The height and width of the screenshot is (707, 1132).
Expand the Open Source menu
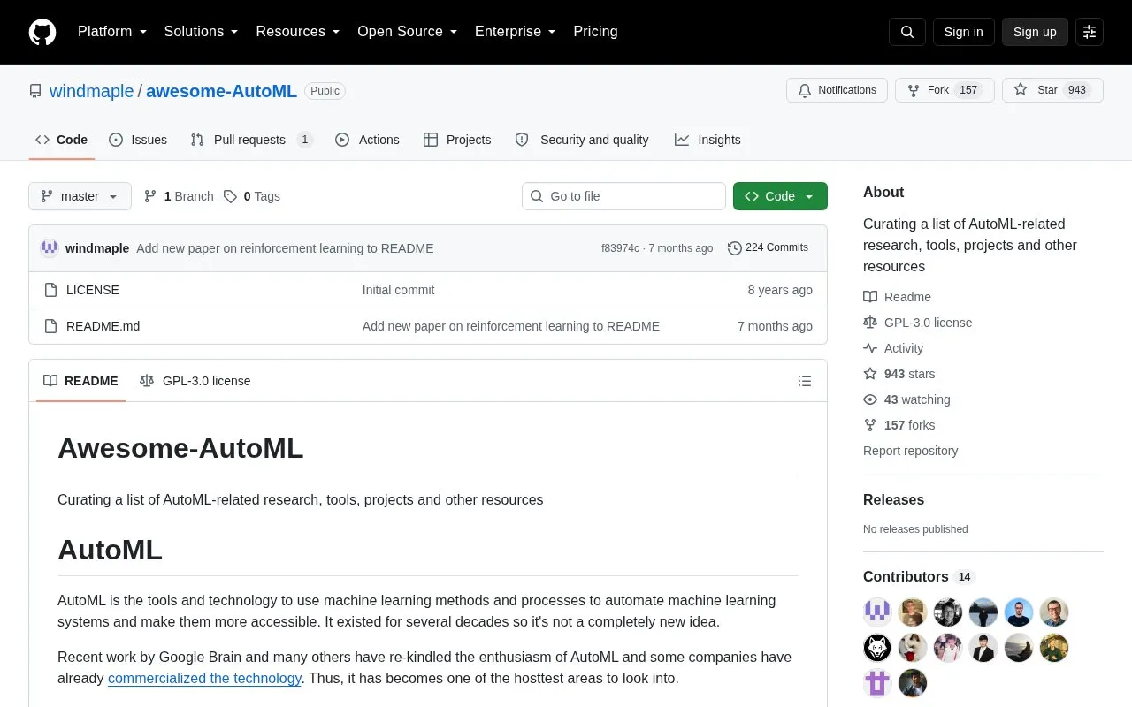[x=408, y=32]
